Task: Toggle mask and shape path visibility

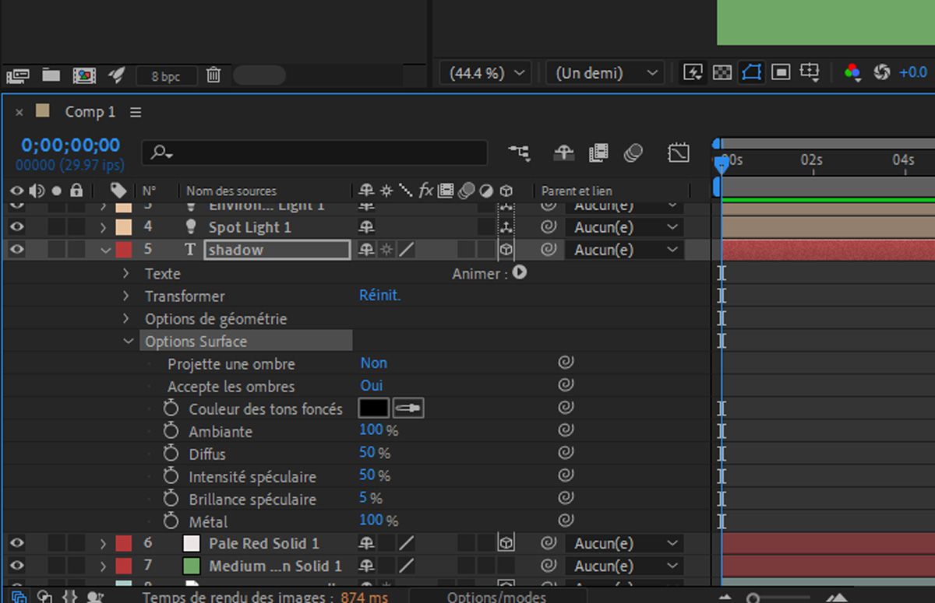Action: click(752, 72)
